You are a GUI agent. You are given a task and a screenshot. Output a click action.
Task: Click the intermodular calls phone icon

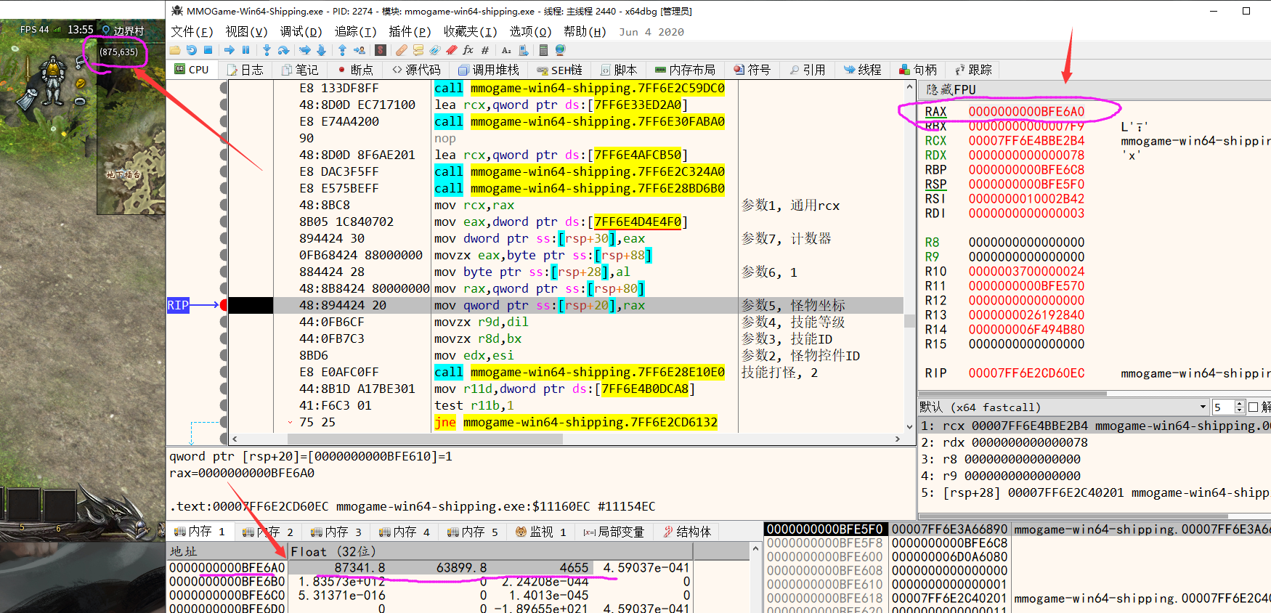point(523,50)
